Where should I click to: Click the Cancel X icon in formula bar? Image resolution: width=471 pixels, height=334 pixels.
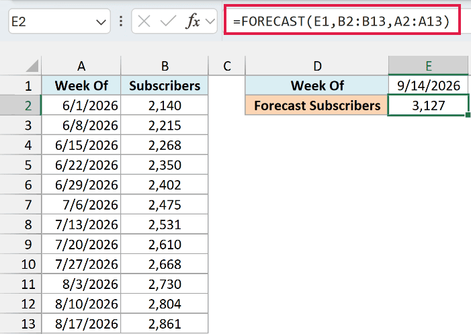[x=144, y=22]
